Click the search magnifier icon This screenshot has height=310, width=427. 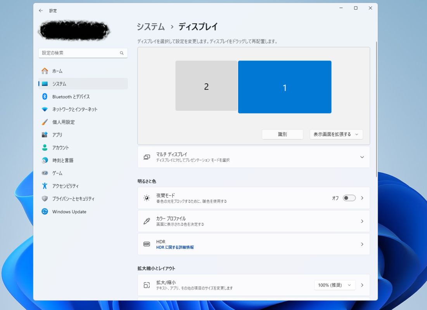(x=122, y=53)
